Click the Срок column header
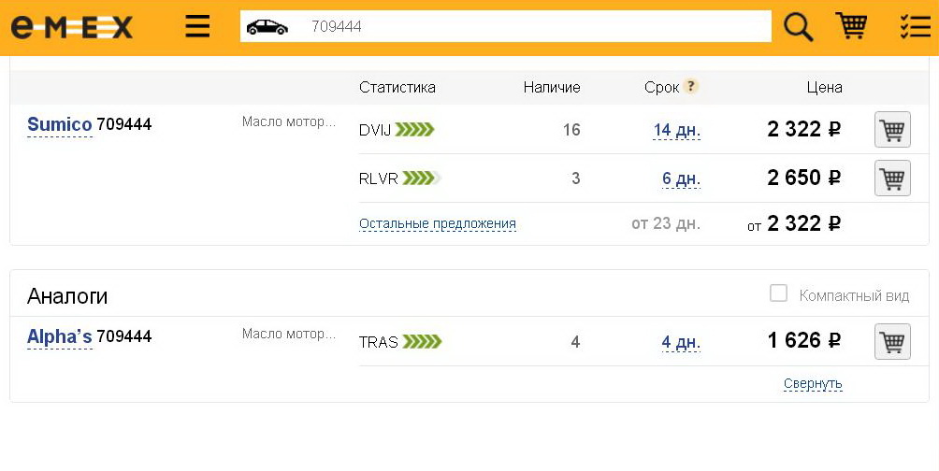This screenshot has width=939, height=471. (x=662, y=87)
